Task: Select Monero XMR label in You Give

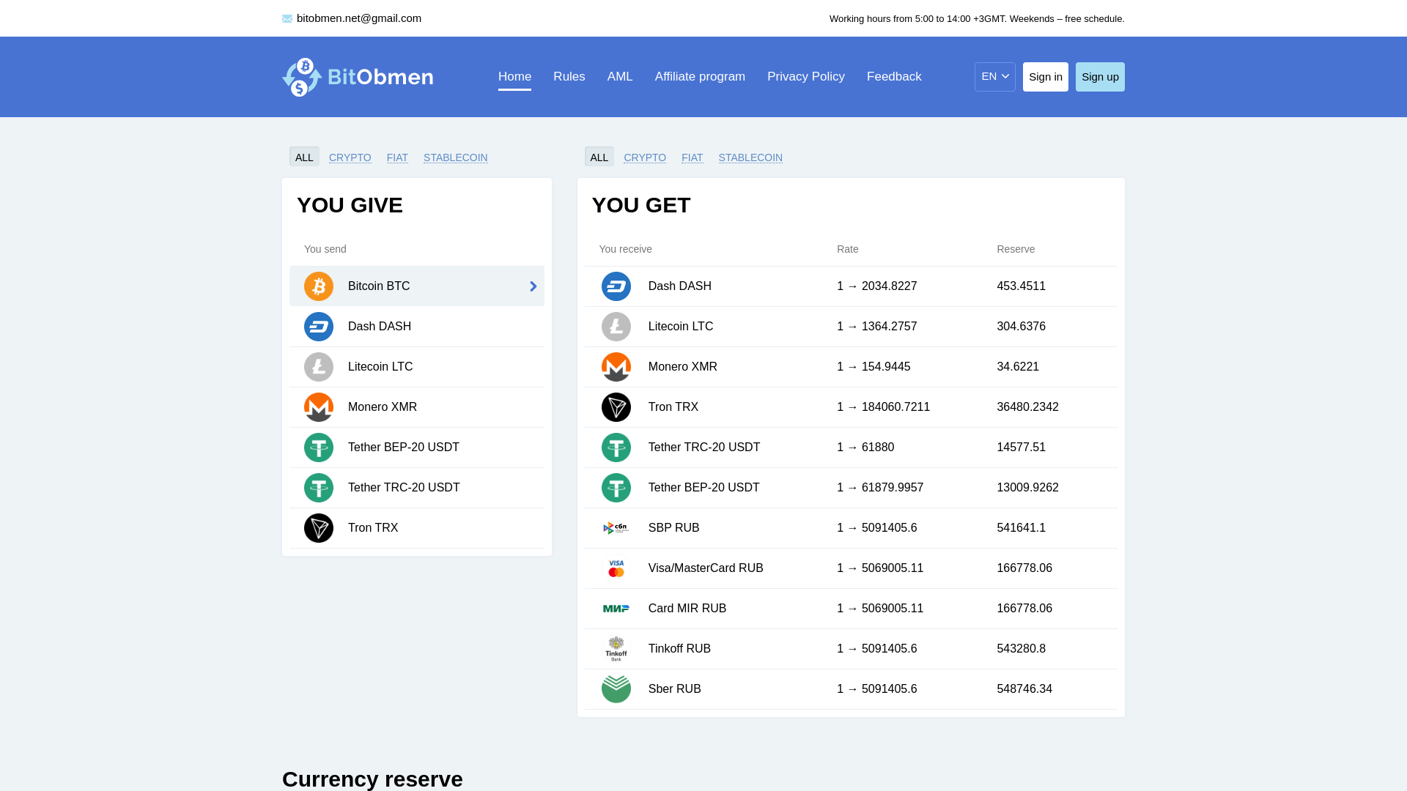Action: coord(383,407)
